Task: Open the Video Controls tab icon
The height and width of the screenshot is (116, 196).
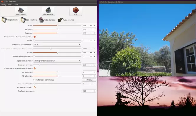Action: coord(41,20)
